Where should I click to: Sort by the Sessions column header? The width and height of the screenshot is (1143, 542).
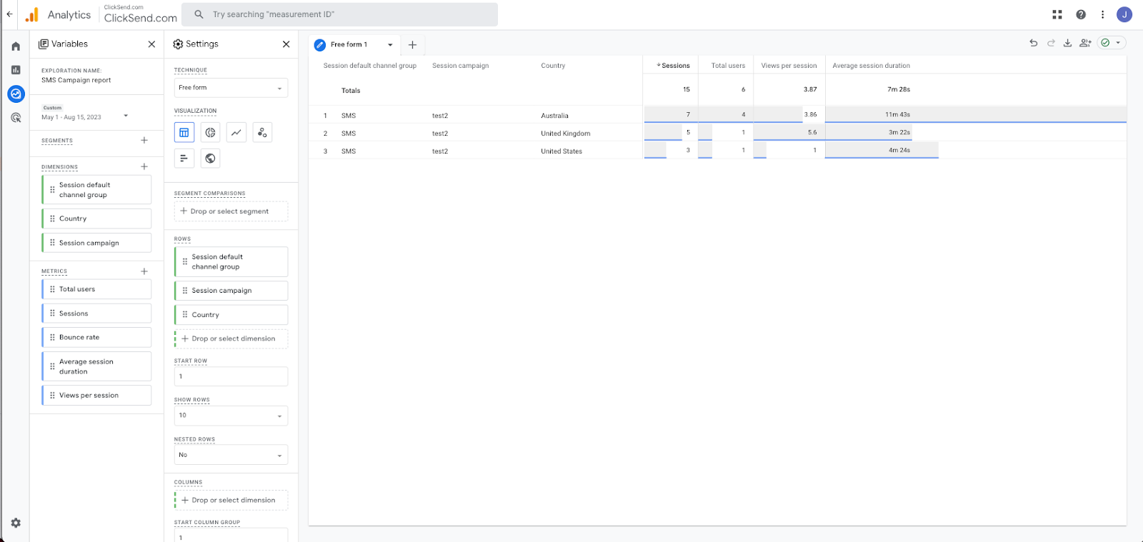(674, 66)
